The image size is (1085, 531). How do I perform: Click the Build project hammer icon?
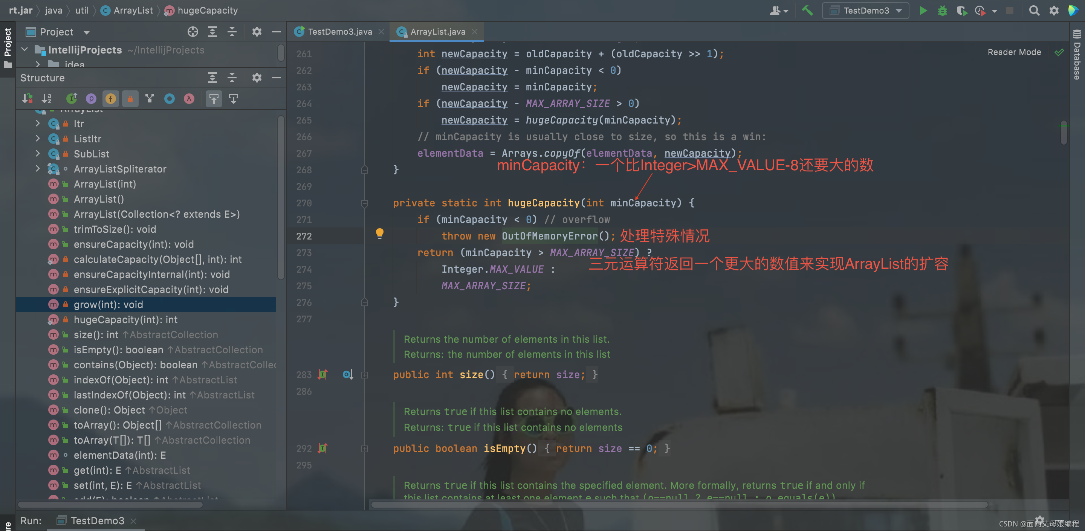[x=807, y=11]
